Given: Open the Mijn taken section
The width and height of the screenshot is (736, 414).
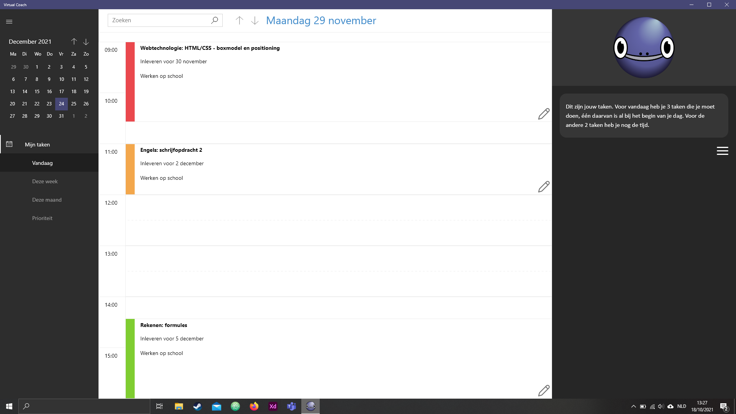Looking at the screenshot, I should (49, 145).
